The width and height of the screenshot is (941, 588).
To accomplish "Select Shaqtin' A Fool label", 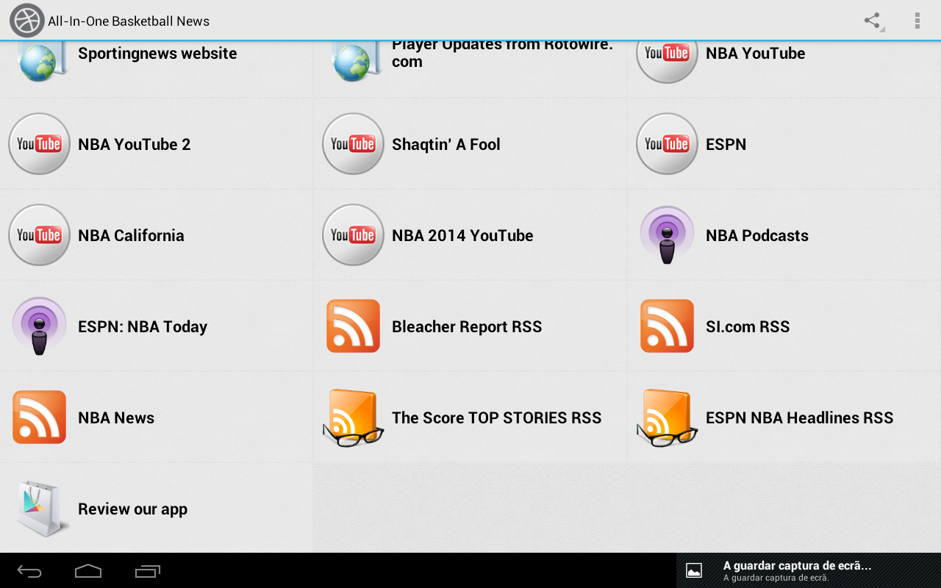I will click(446, 144).
